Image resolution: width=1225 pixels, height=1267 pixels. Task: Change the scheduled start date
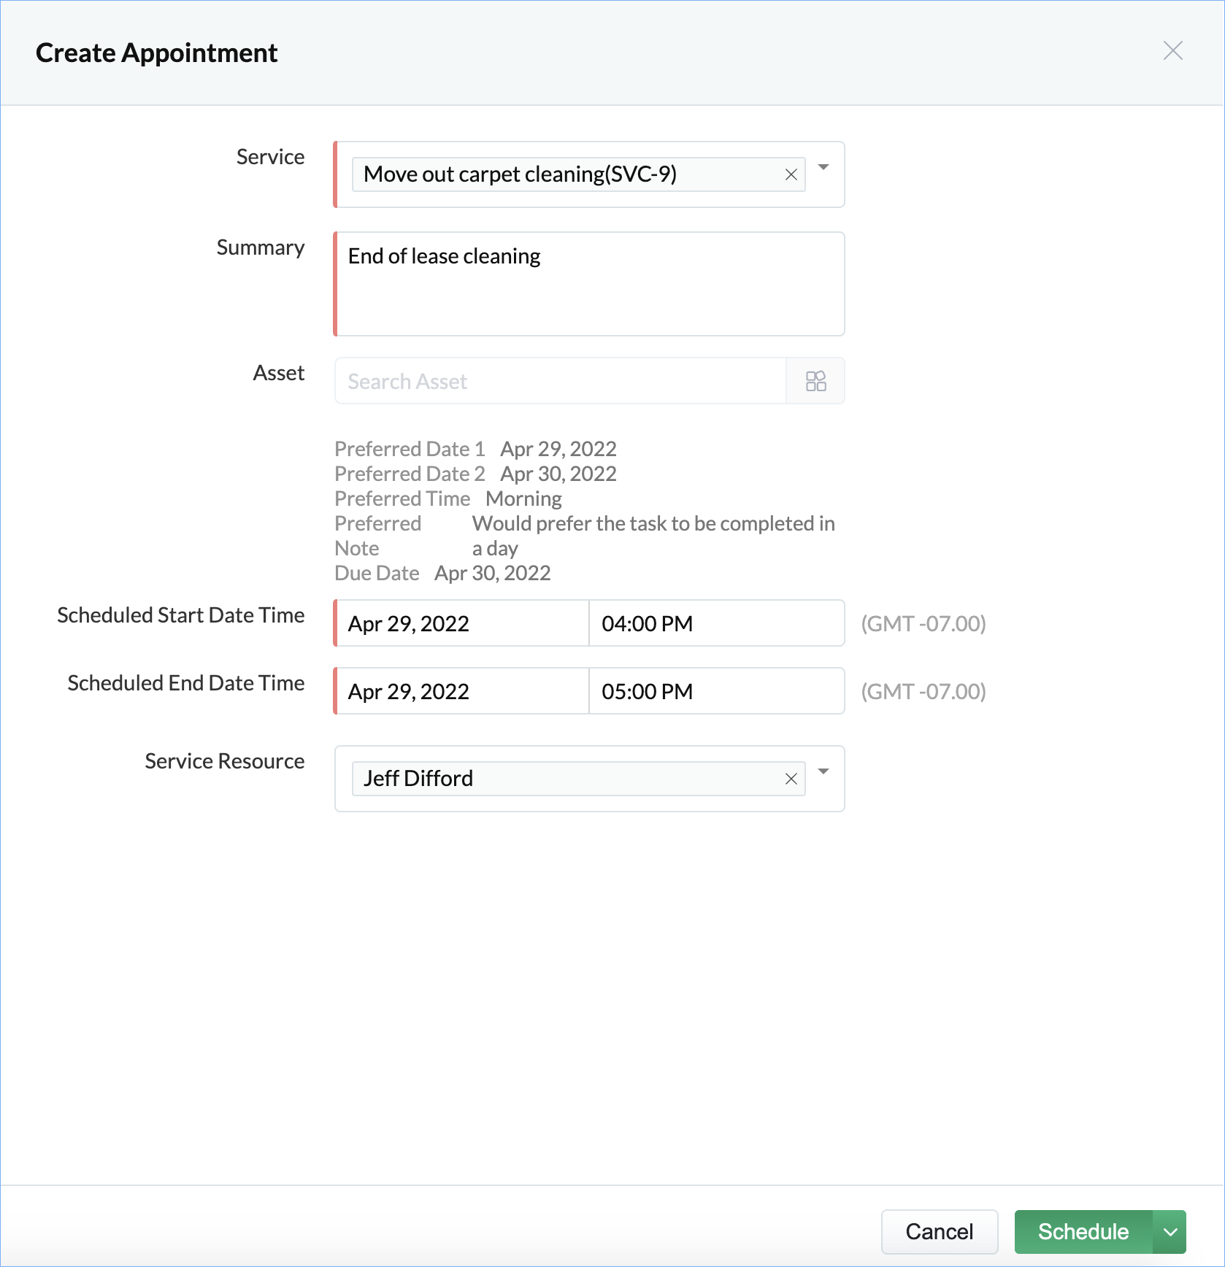point(461,623)
